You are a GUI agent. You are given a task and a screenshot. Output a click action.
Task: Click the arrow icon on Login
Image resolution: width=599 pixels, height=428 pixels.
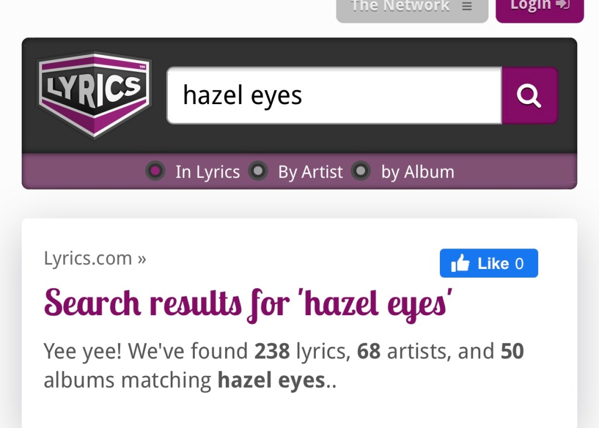563,5
